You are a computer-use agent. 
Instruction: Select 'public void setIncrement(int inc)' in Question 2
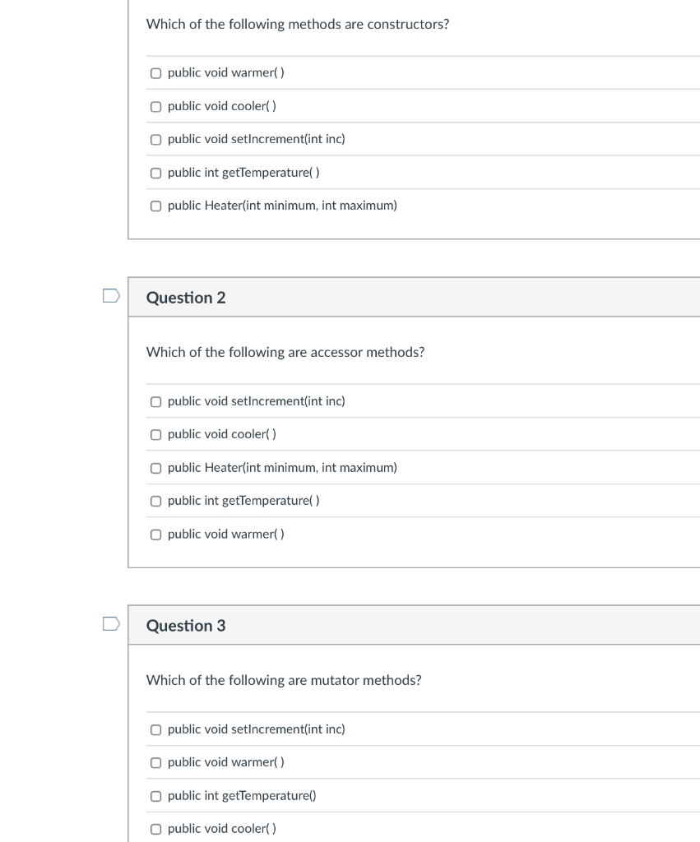pos(155,401)
